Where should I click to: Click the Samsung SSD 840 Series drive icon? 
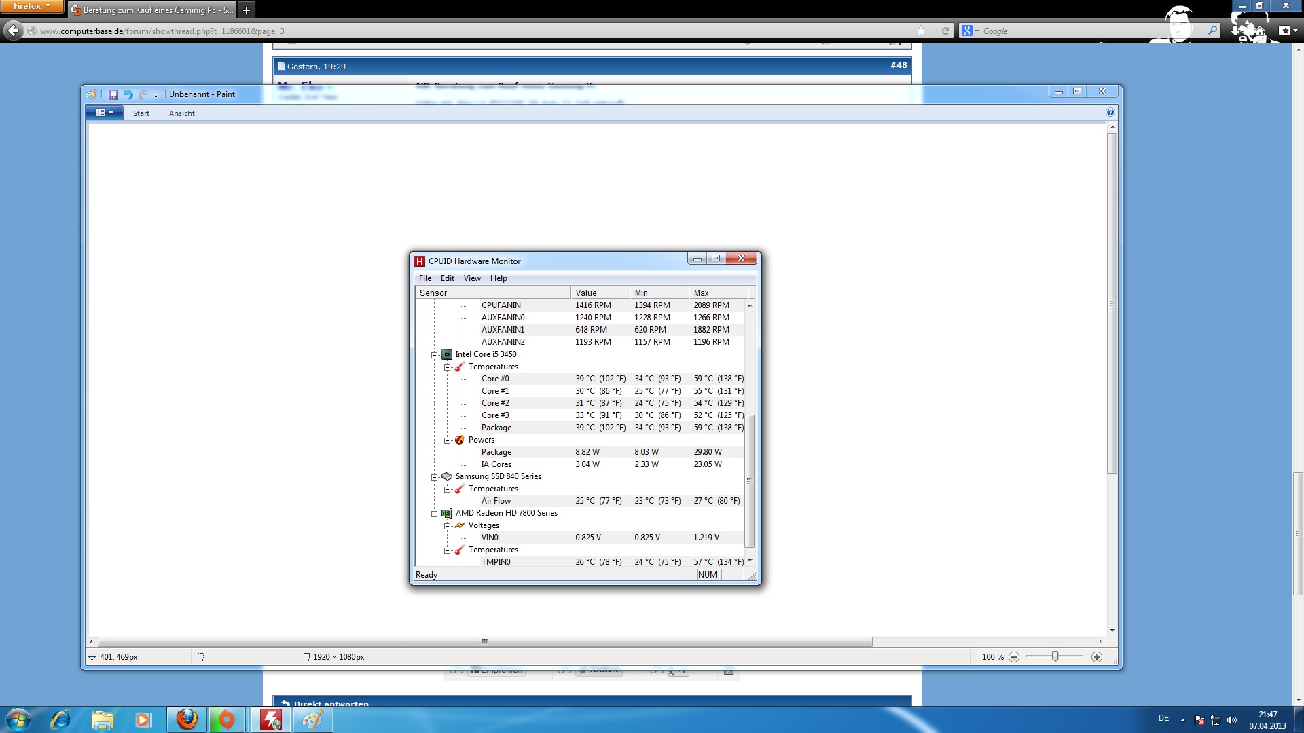click(x=447, y=476)
